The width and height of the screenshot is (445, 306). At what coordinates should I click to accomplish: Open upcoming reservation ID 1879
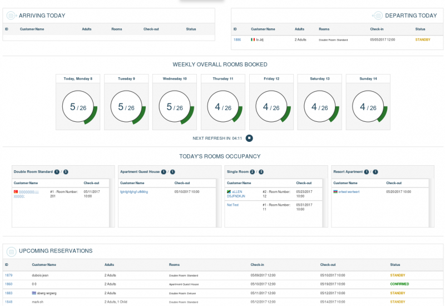8,275
